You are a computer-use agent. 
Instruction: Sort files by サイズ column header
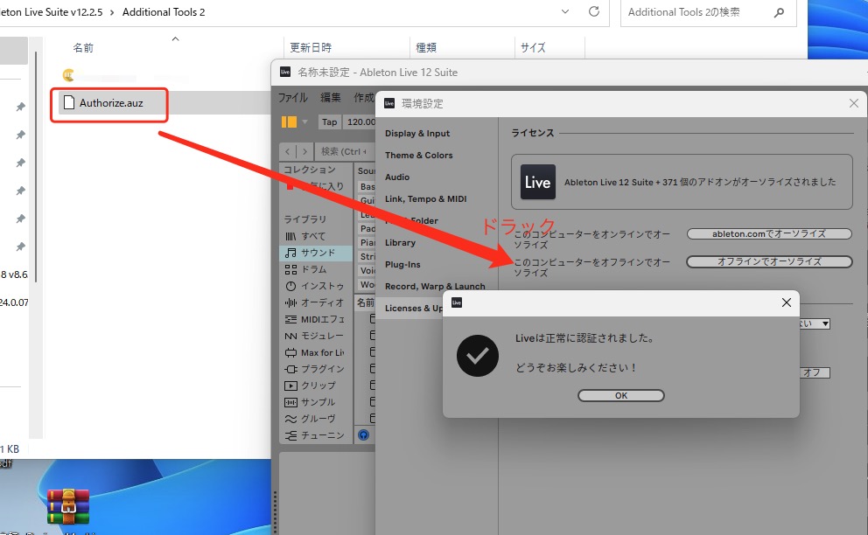[x=533, y=47]
